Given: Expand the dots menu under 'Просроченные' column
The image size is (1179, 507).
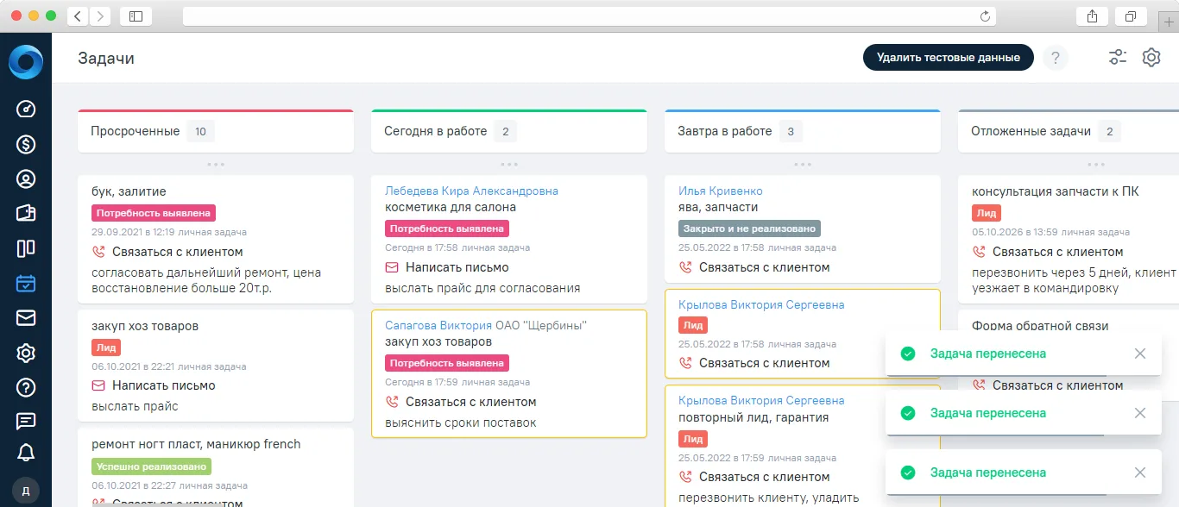Looking at the screenshot, I should 216,164.
